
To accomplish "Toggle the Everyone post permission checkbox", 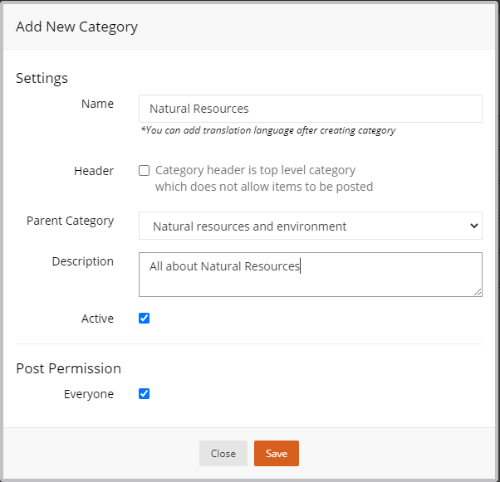I will [145, 394].
